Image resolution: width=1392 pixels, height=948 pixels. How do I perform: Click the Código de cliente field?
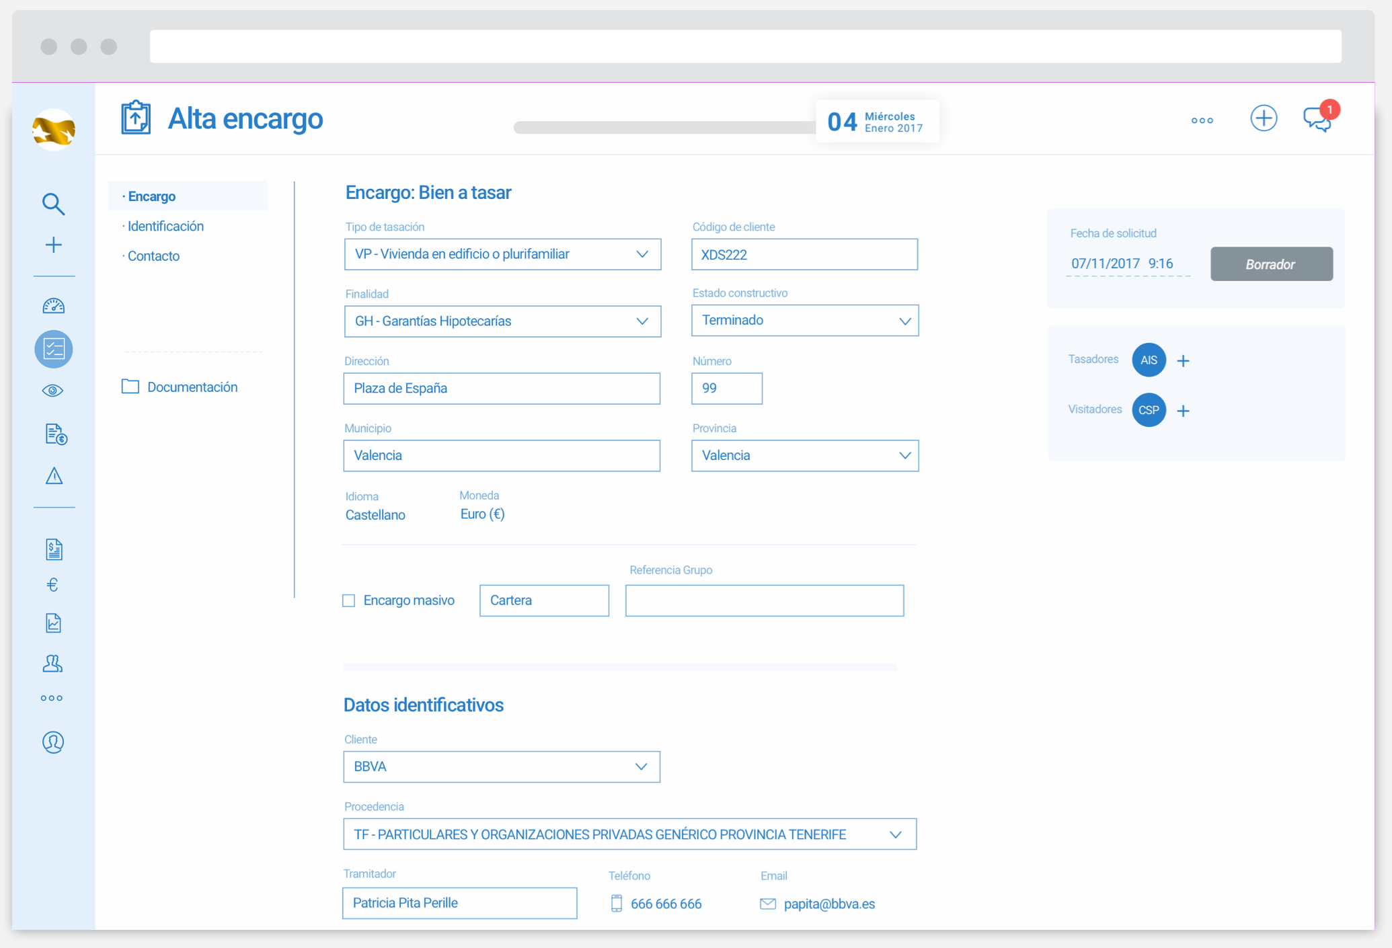804,254
